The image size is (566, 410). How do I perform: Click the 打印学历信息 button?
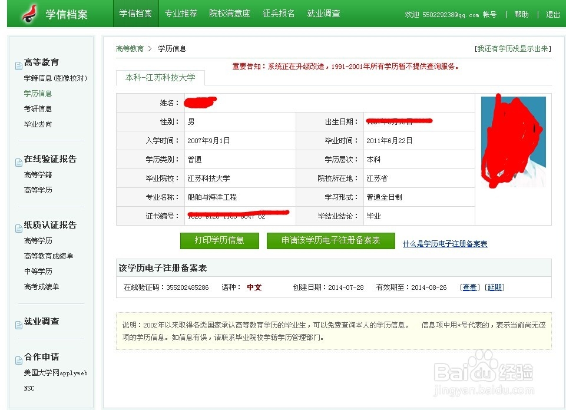(x=220, y=240)
